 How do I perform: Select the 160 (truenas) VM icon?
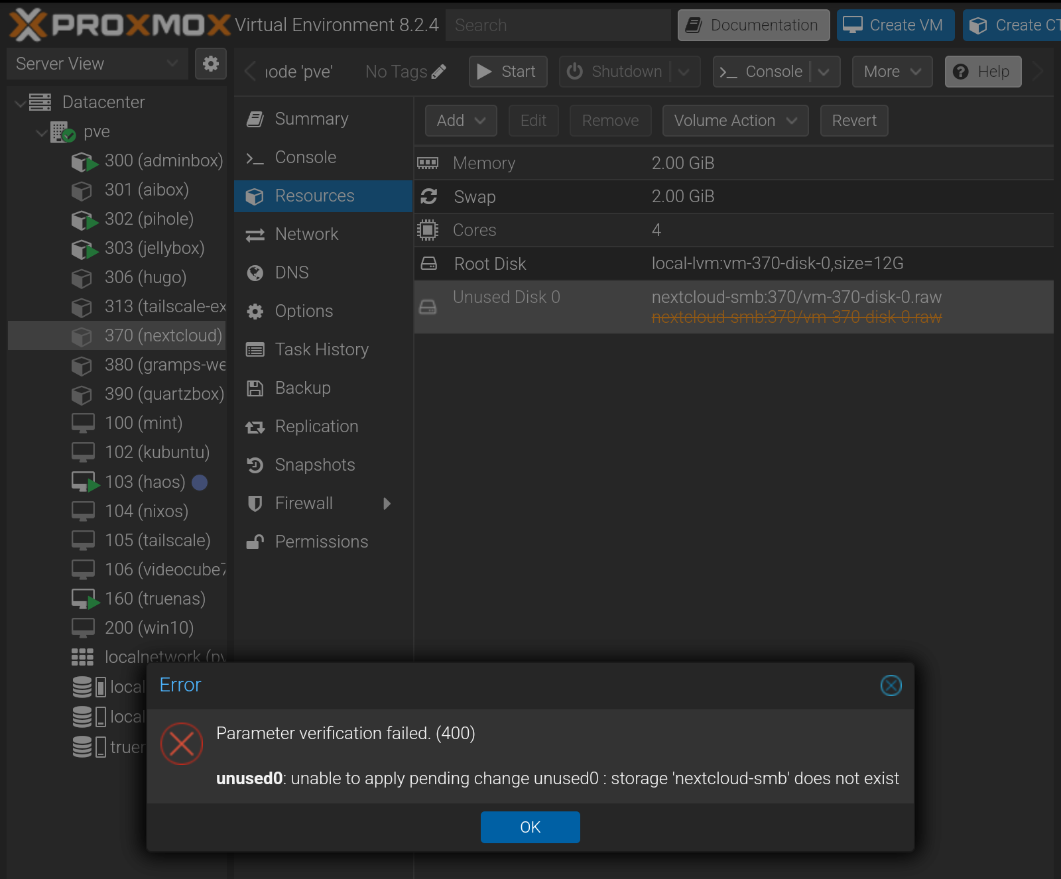[x=85, y=599]
